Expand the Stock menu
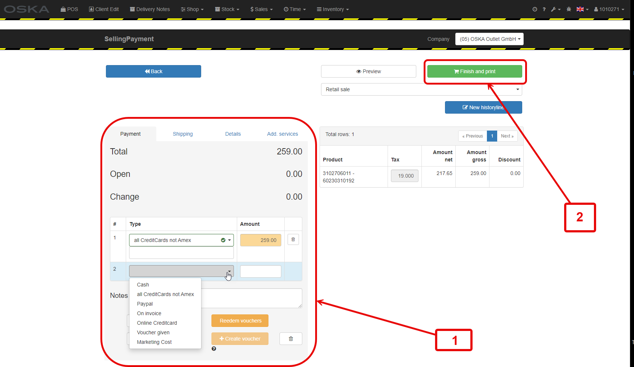The image size is (634, 367). click(227, 9)
